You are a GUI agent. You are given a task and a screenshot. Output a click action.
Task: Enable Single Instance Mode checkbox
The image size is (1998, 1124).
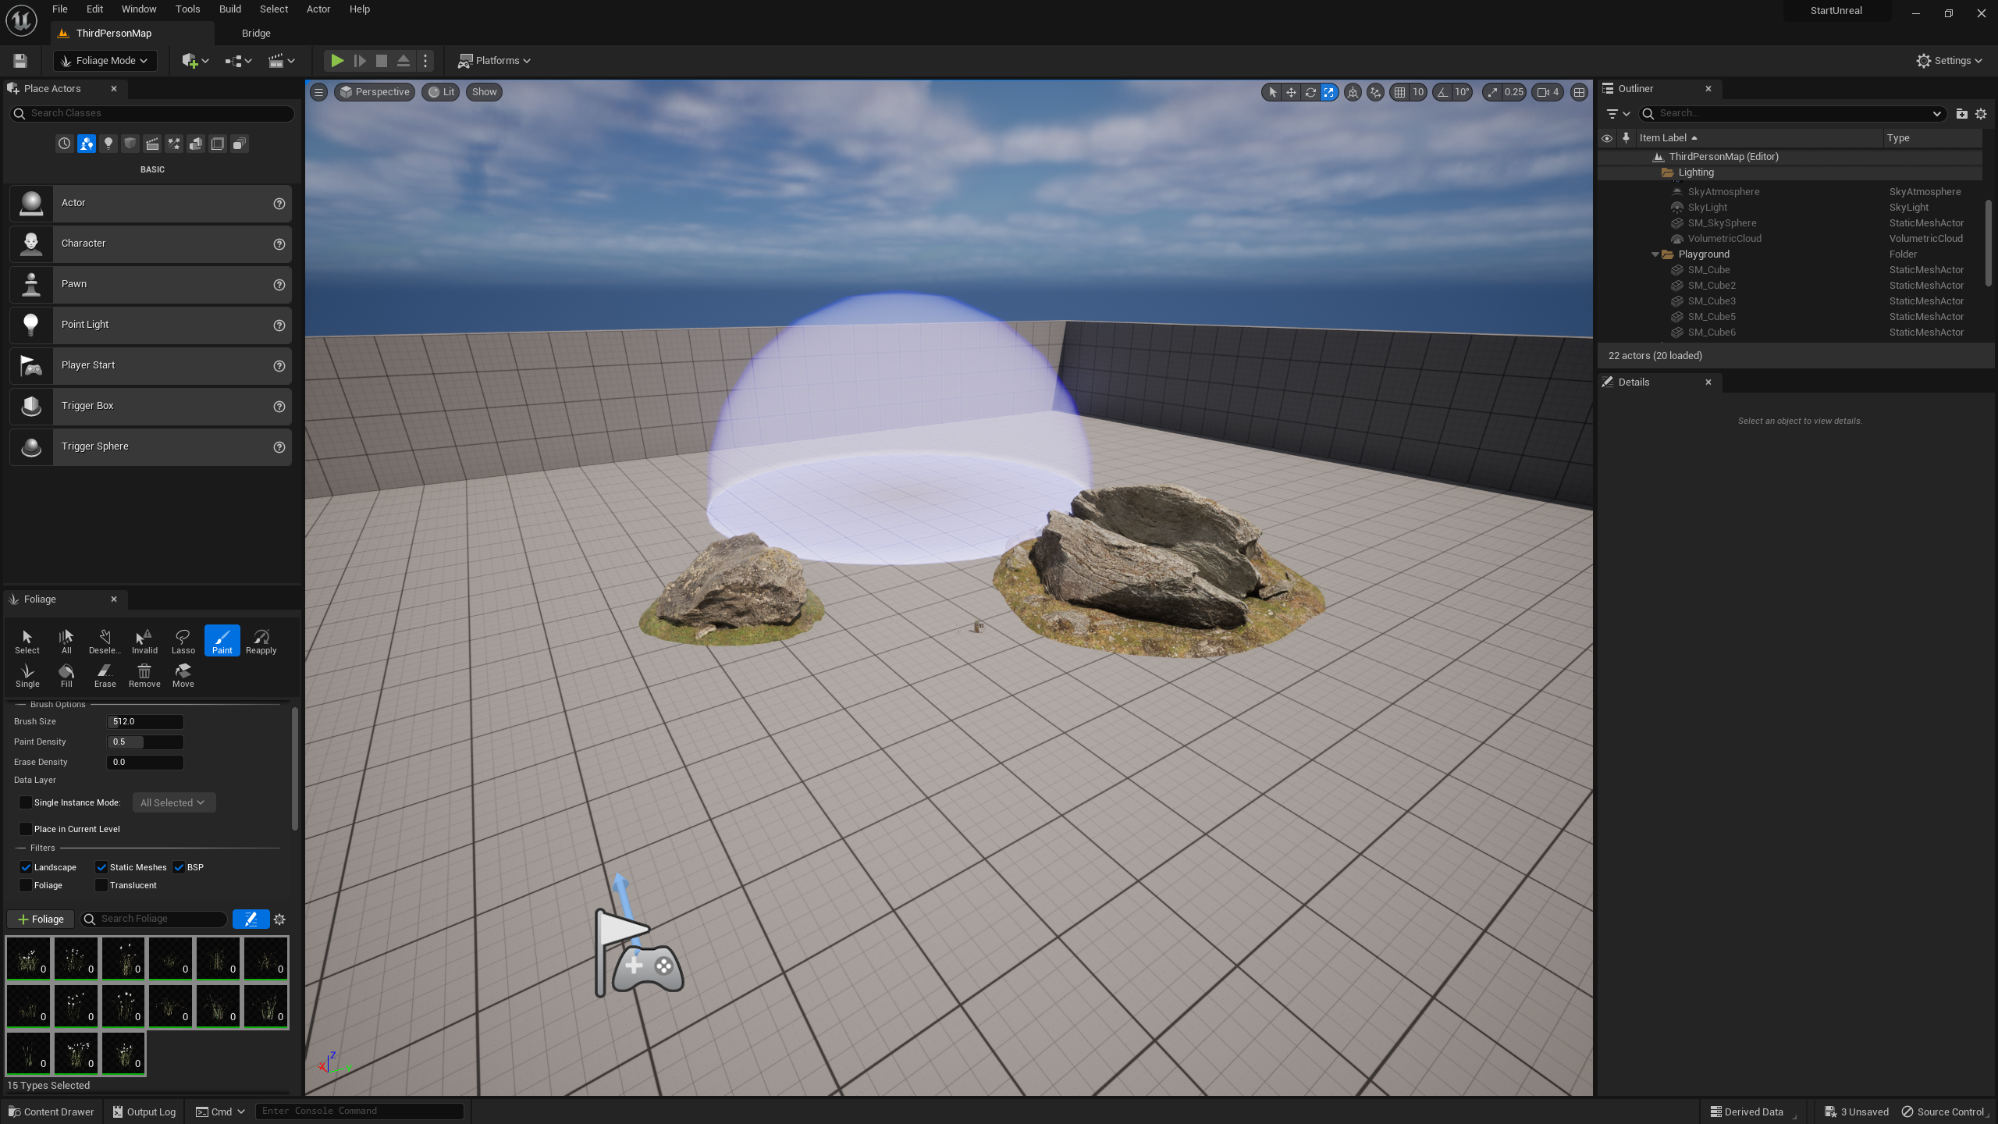click(x=26, y=802)
